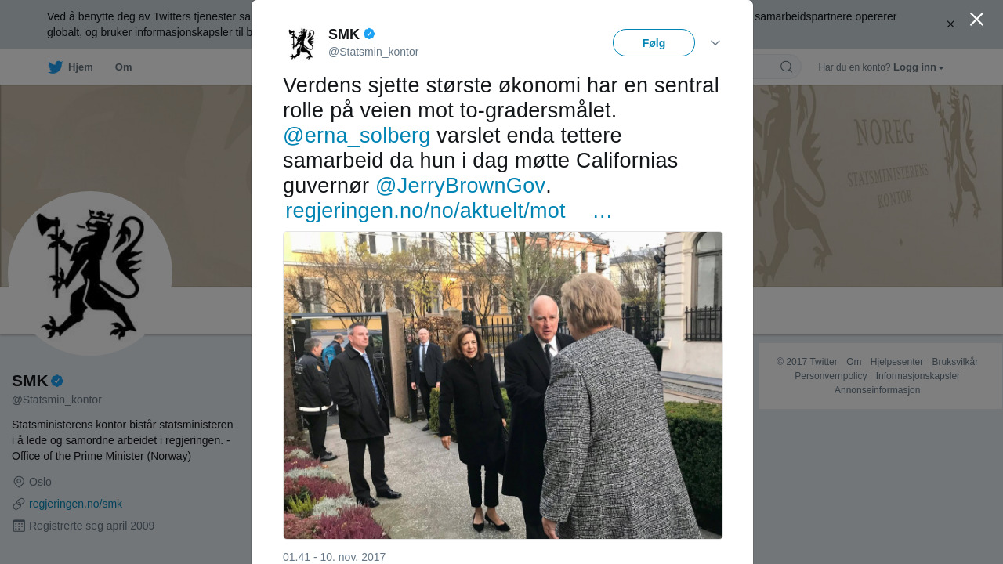
Task: Open the tweet options chevron menu
Action: pyautogui.click(x=715, y=43)
